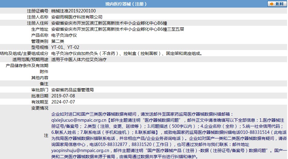
Task: Click the 变更情况 label
Action: coord(40,108)
